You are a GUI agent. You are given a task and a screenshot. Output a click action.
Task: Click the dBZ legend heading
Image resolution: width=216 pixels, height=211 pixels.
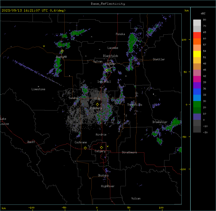coord(203,13)
